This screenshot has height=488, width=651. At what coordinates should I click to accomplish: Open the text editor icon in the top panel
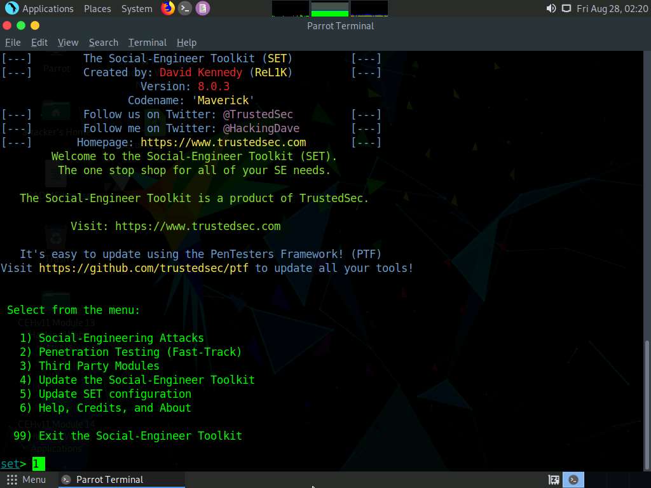[x=203, y=8]
